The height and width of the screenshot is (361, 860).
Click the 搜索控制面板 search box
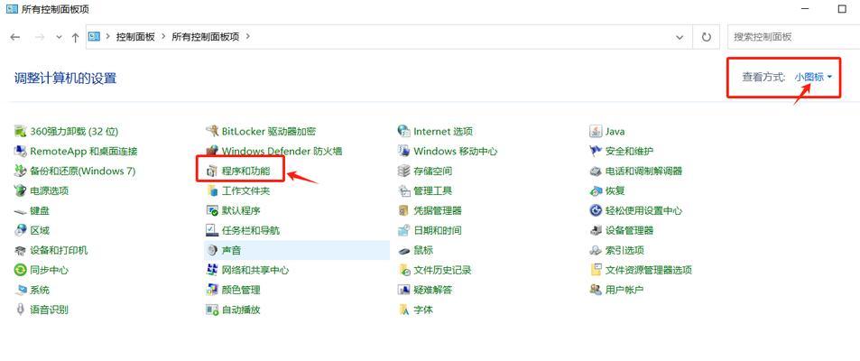[793, 37]
